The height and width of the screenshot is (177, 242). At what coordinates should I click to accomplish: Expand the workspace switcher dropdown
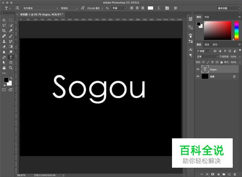pyautogui.click(x=228, y=8)
